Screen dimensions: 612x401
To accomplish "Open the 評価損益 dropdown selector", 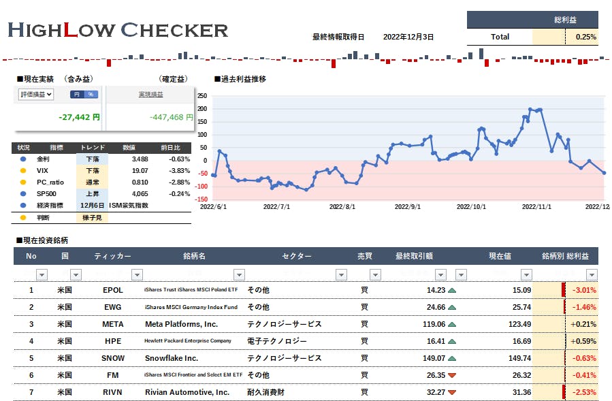I will click(36, 95).
